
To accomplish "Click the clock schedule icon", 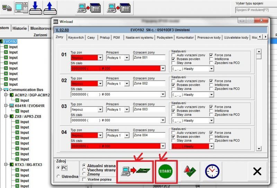I will [212, 171].
